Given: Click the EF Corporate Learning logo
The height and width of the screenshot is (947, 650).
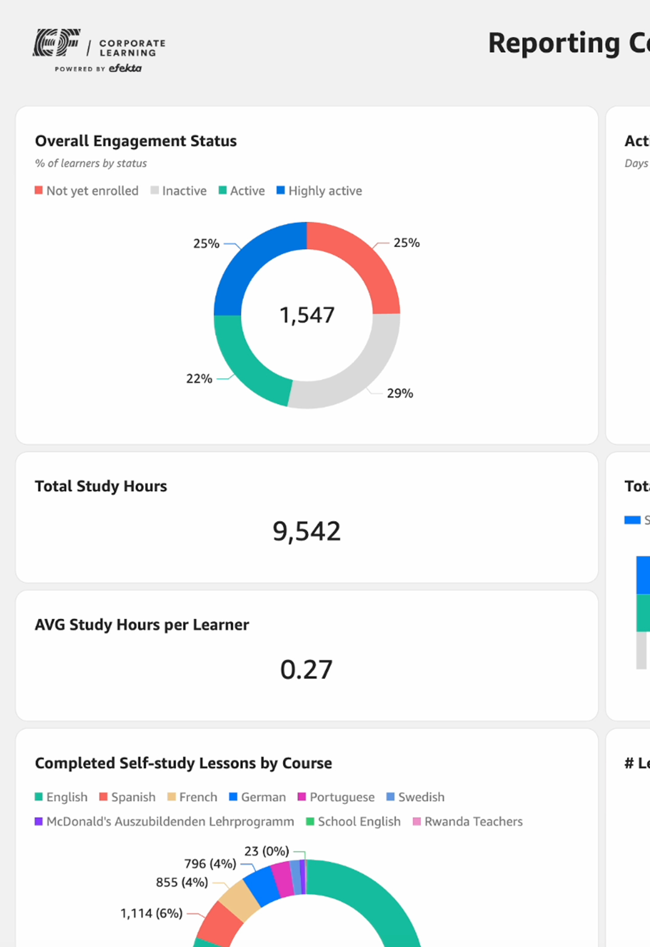Looking at the screenshot, I should tap(99, 51).
